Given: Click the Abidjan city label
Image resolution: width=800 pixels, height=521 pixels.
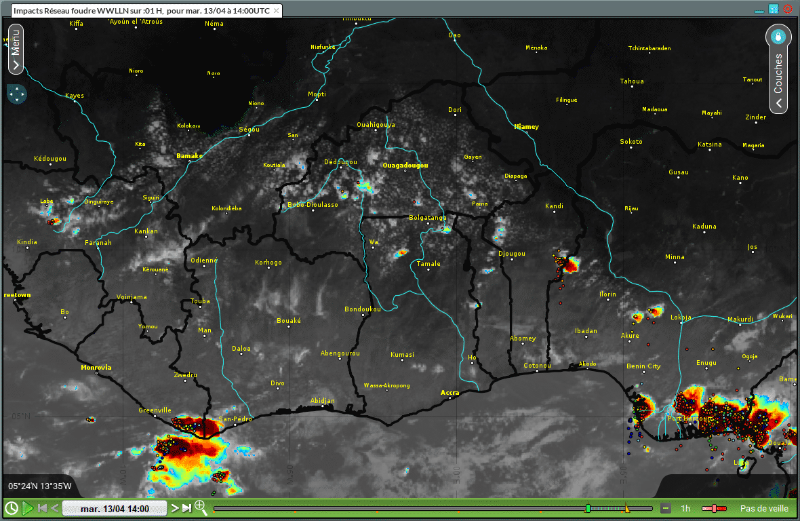Looking at the screenshot, I should 323,400.
